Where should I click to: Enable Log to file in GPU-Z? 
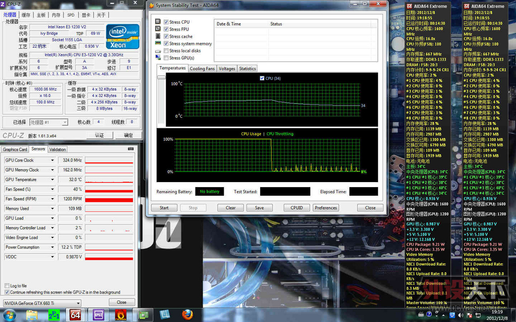[7, 286]
